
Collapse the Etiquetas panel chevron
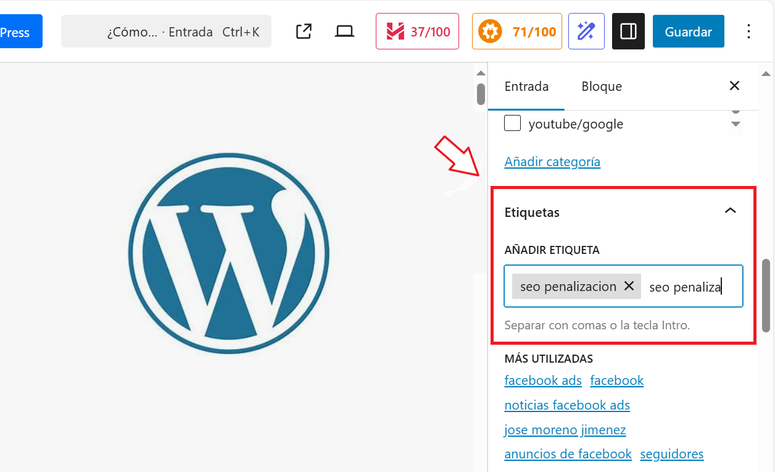click(x=730, y=211)
